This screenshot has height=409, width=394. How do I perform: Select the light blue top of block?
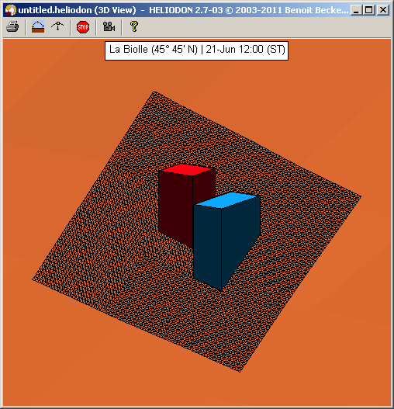(226, 200)
